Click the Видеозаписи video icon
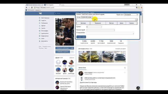 (40, 36)
